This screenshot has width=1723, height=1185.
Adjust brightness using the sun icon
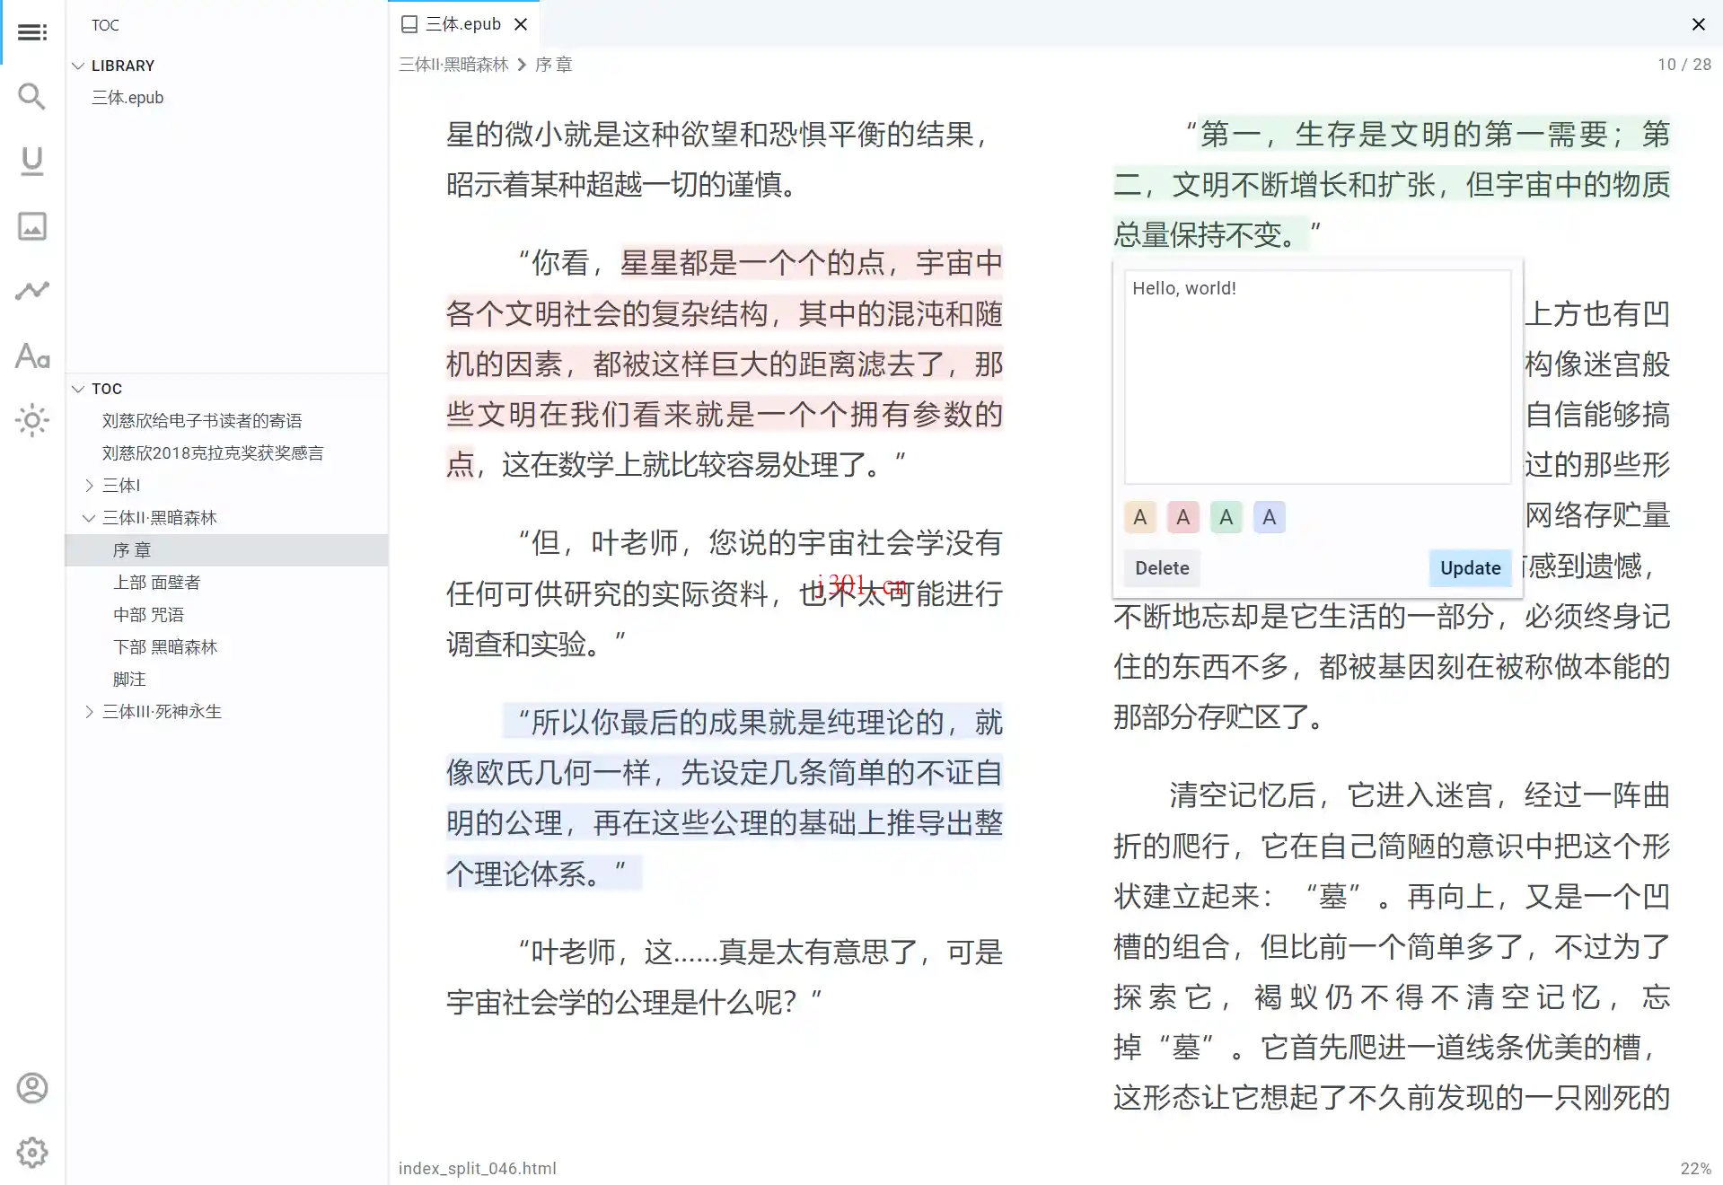[32, 421]
